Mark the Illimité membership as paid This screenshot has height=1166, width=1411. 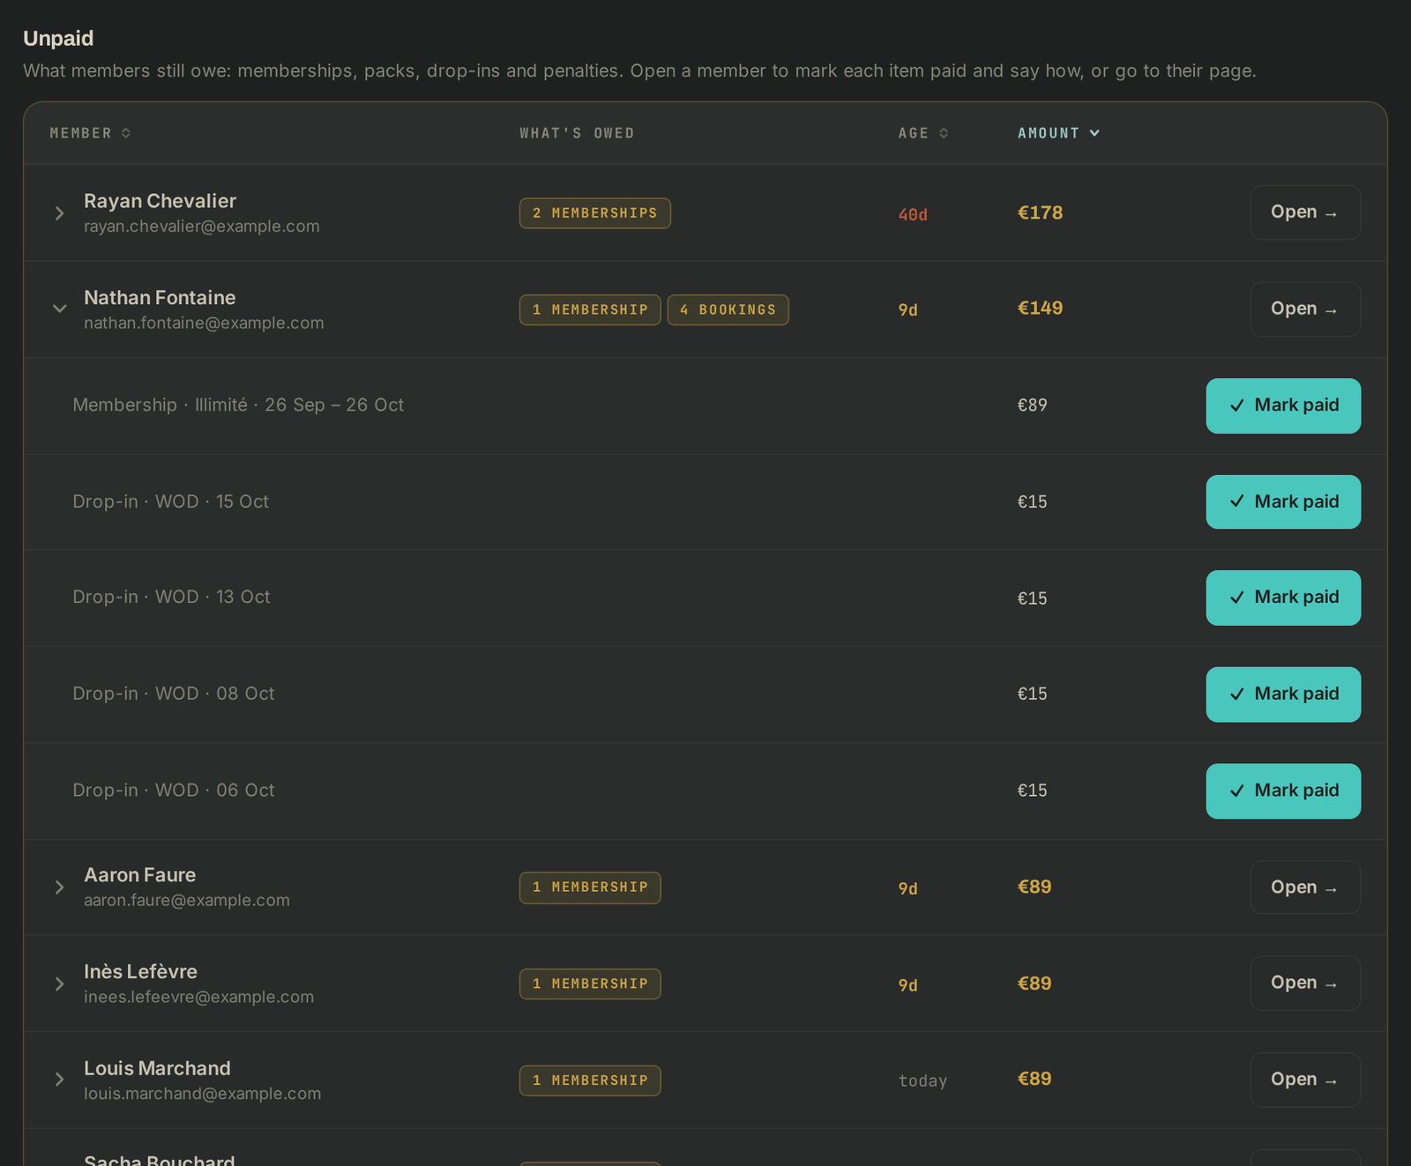coord(1283,405)
